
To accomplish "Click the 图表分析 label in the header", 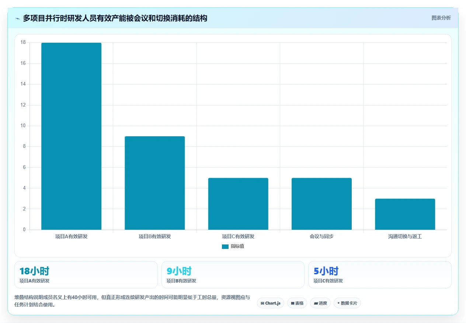I will 441,18.
